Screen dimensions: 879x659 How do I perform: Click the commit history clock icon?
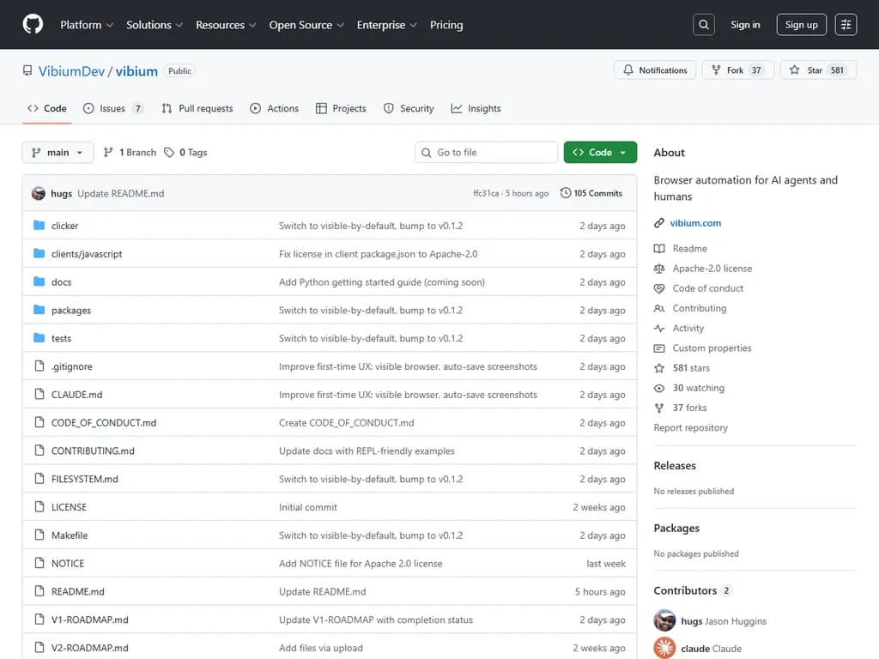click(x=565, y=193)
